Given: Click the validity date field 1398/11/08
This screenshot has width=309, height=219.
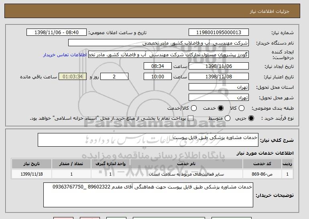Looking at the screenshot, I should 219,77.
